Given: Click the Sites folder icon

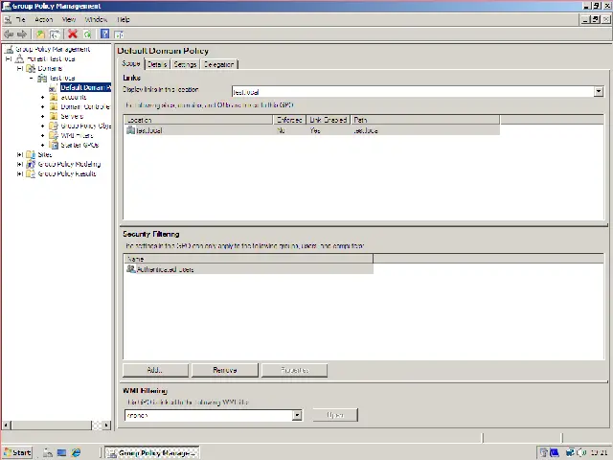Looking at the screenshot, I should 31,154.
